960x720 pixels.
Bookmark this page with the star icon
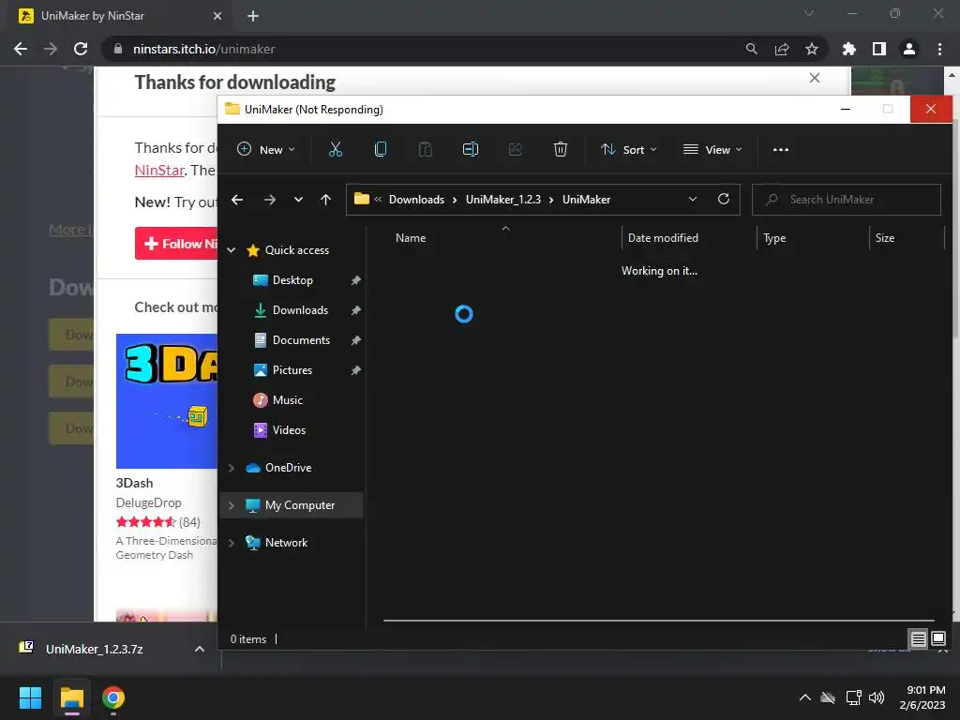(x=812, y=49)
